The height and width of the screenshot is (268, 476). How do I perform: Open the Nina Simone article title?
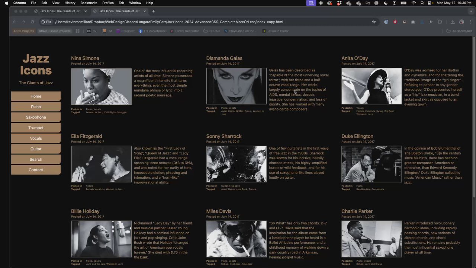[x=85, y=58]
